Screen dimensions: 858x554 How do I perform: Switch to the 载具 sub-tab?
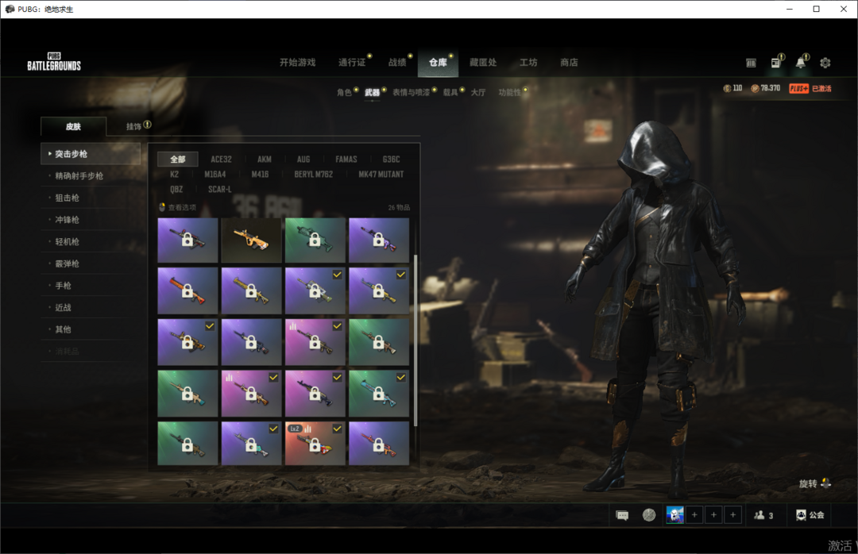coord(450,92)
